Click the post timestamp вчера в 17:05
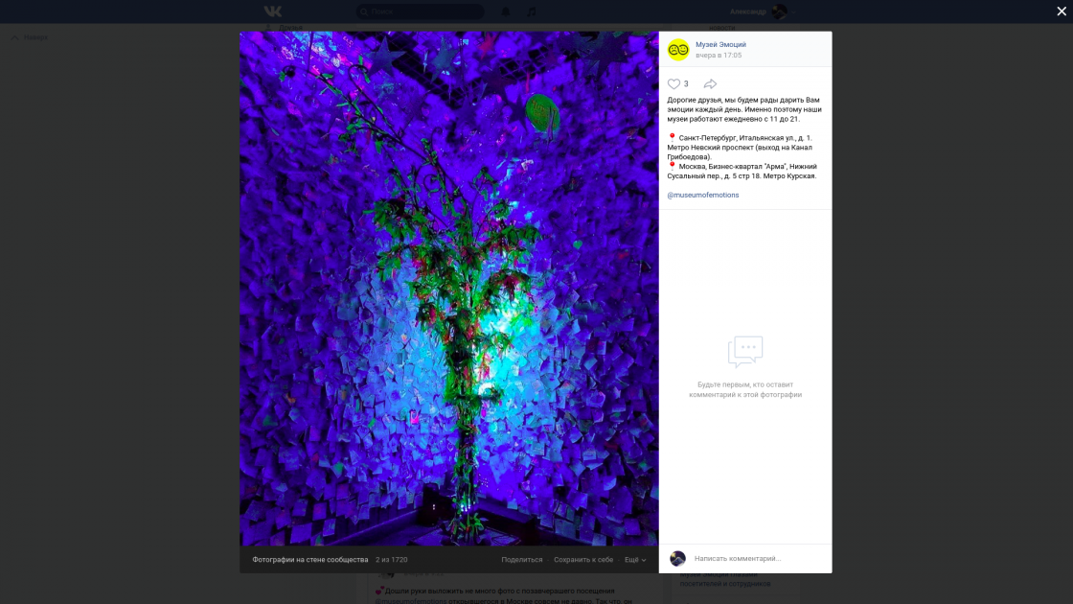The image size is (1073, 604). pos(719,56)
